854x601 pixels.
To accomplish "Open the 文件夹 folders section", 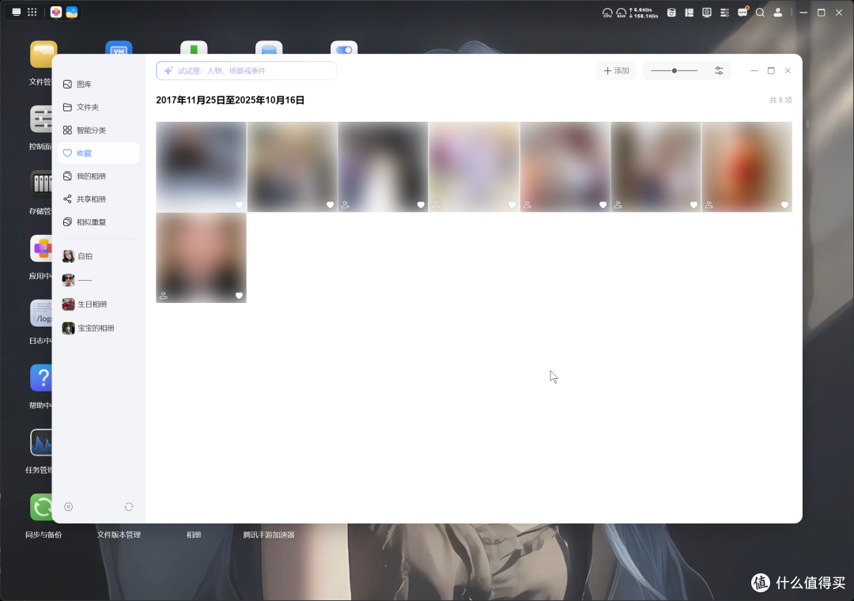I will [x=98, y=107].
